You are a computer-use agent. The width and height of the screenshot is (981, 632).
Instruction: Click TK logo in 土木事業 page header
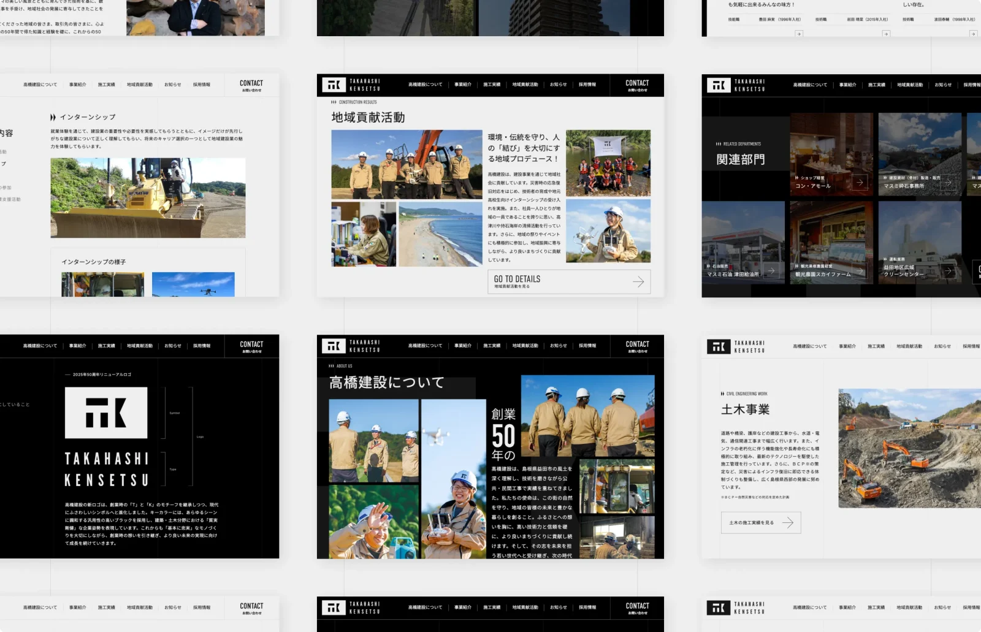click(719, 347)
